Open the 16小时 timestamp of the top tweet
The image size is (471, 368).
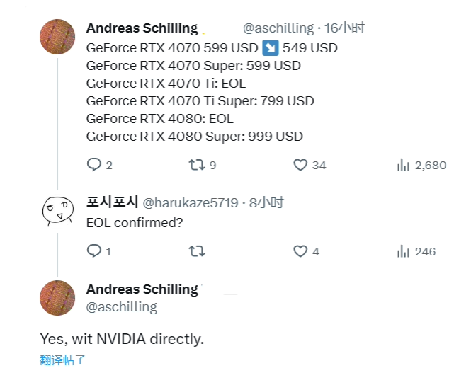(344, 28)
